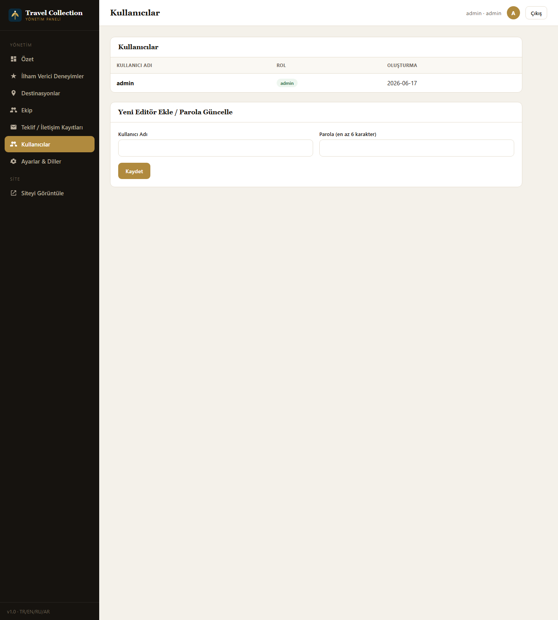
Task: Click the Kullanıcılar users icon in sidebar
Action: point(14,144)
